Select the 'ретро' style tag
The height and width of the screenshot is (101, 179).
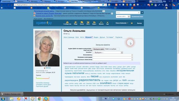click(116, 80)
